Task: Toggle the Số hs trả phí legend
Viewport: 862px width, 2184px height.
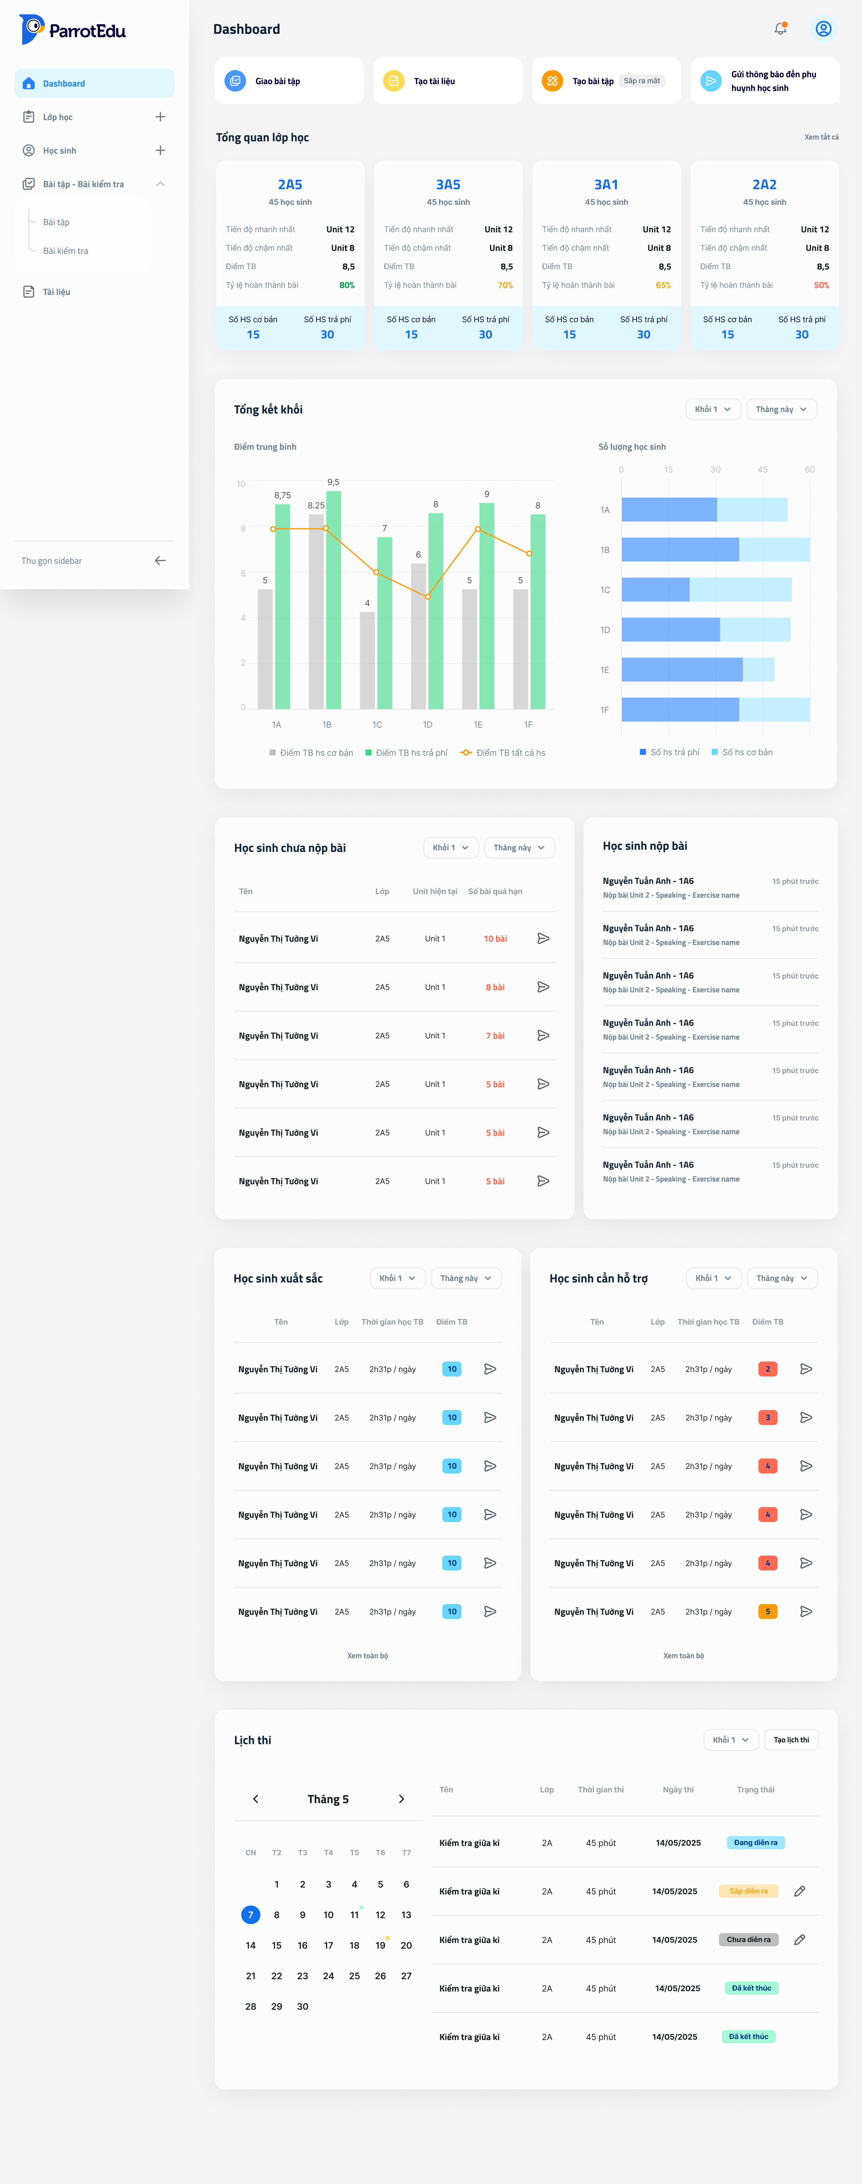Action: tap(670, 752)
